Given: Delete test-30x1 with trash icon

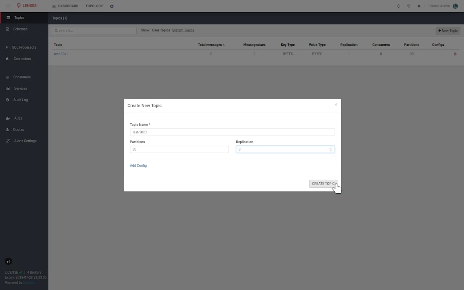Looking at the screenshot, I should click(x=455, y=54).
